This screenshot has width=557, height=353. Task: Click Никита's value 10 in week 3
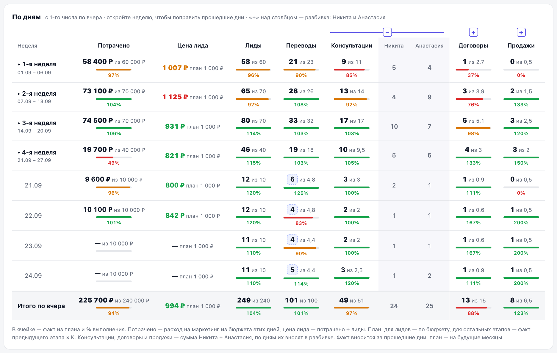click(x=394, y=127)
